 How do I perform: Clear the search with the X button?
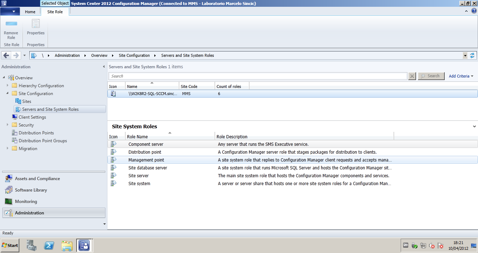(412, 76)
